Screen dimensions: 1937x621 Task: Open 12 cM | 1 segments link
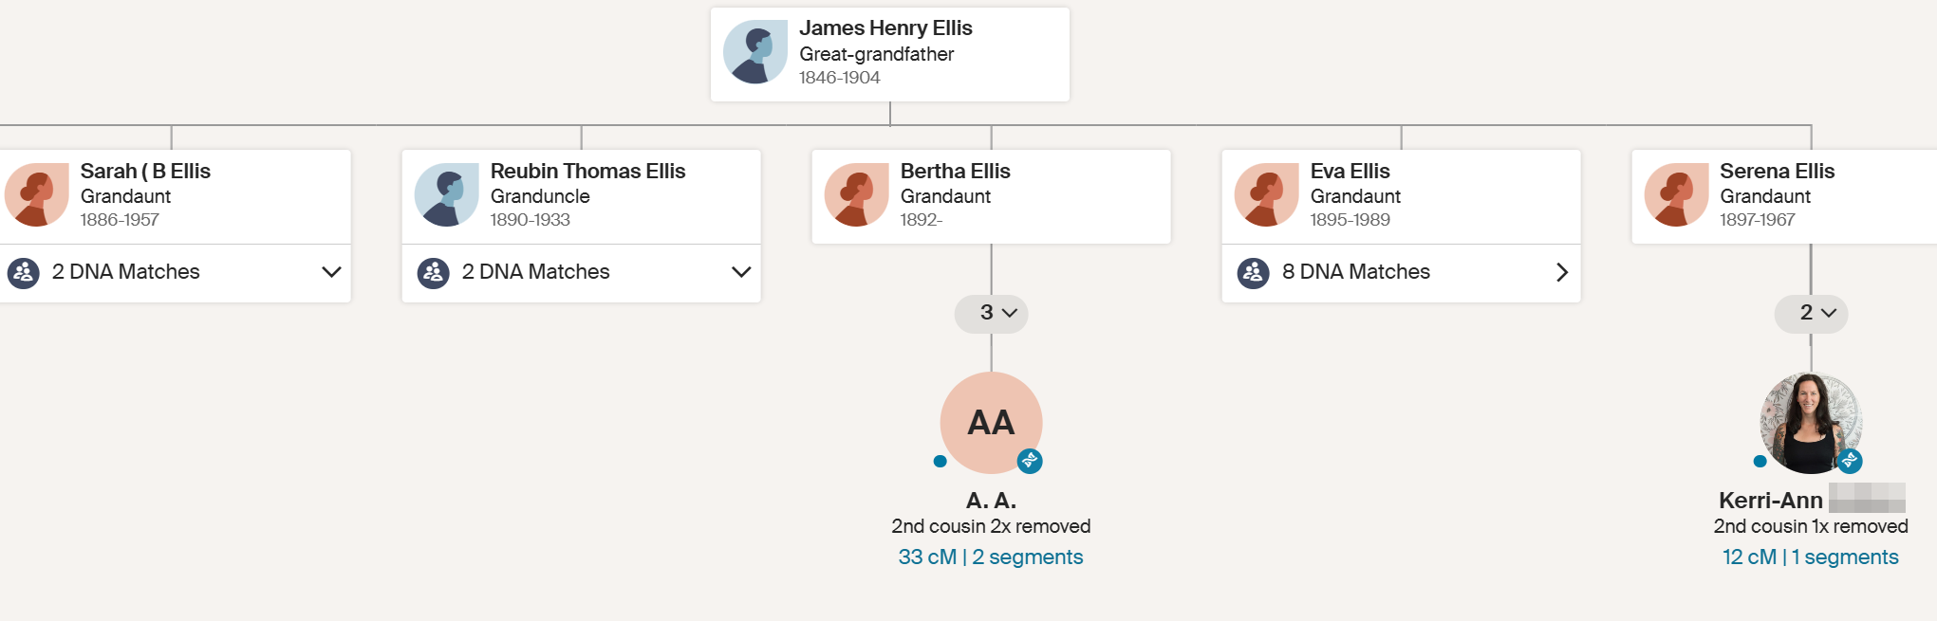point(1811,557)
